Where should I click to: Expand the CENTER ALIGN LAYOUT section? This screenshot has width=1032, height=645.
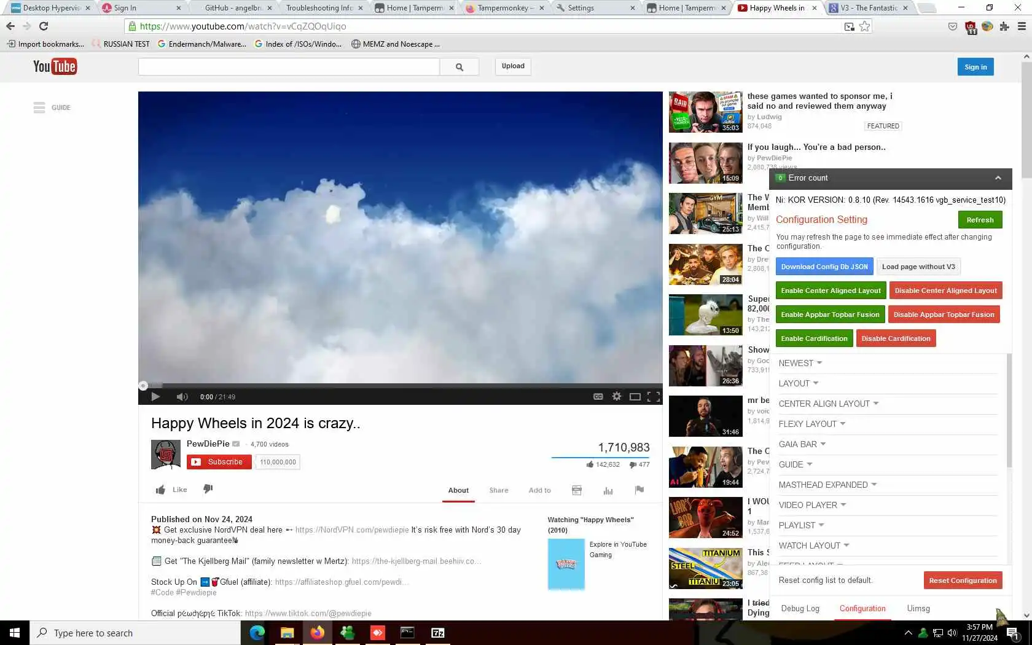click(828, 404)
